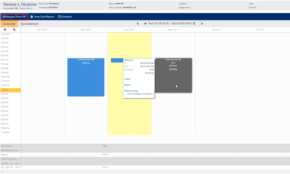Select the Calendar tab

pyautogui.click(x=9, y=24)
